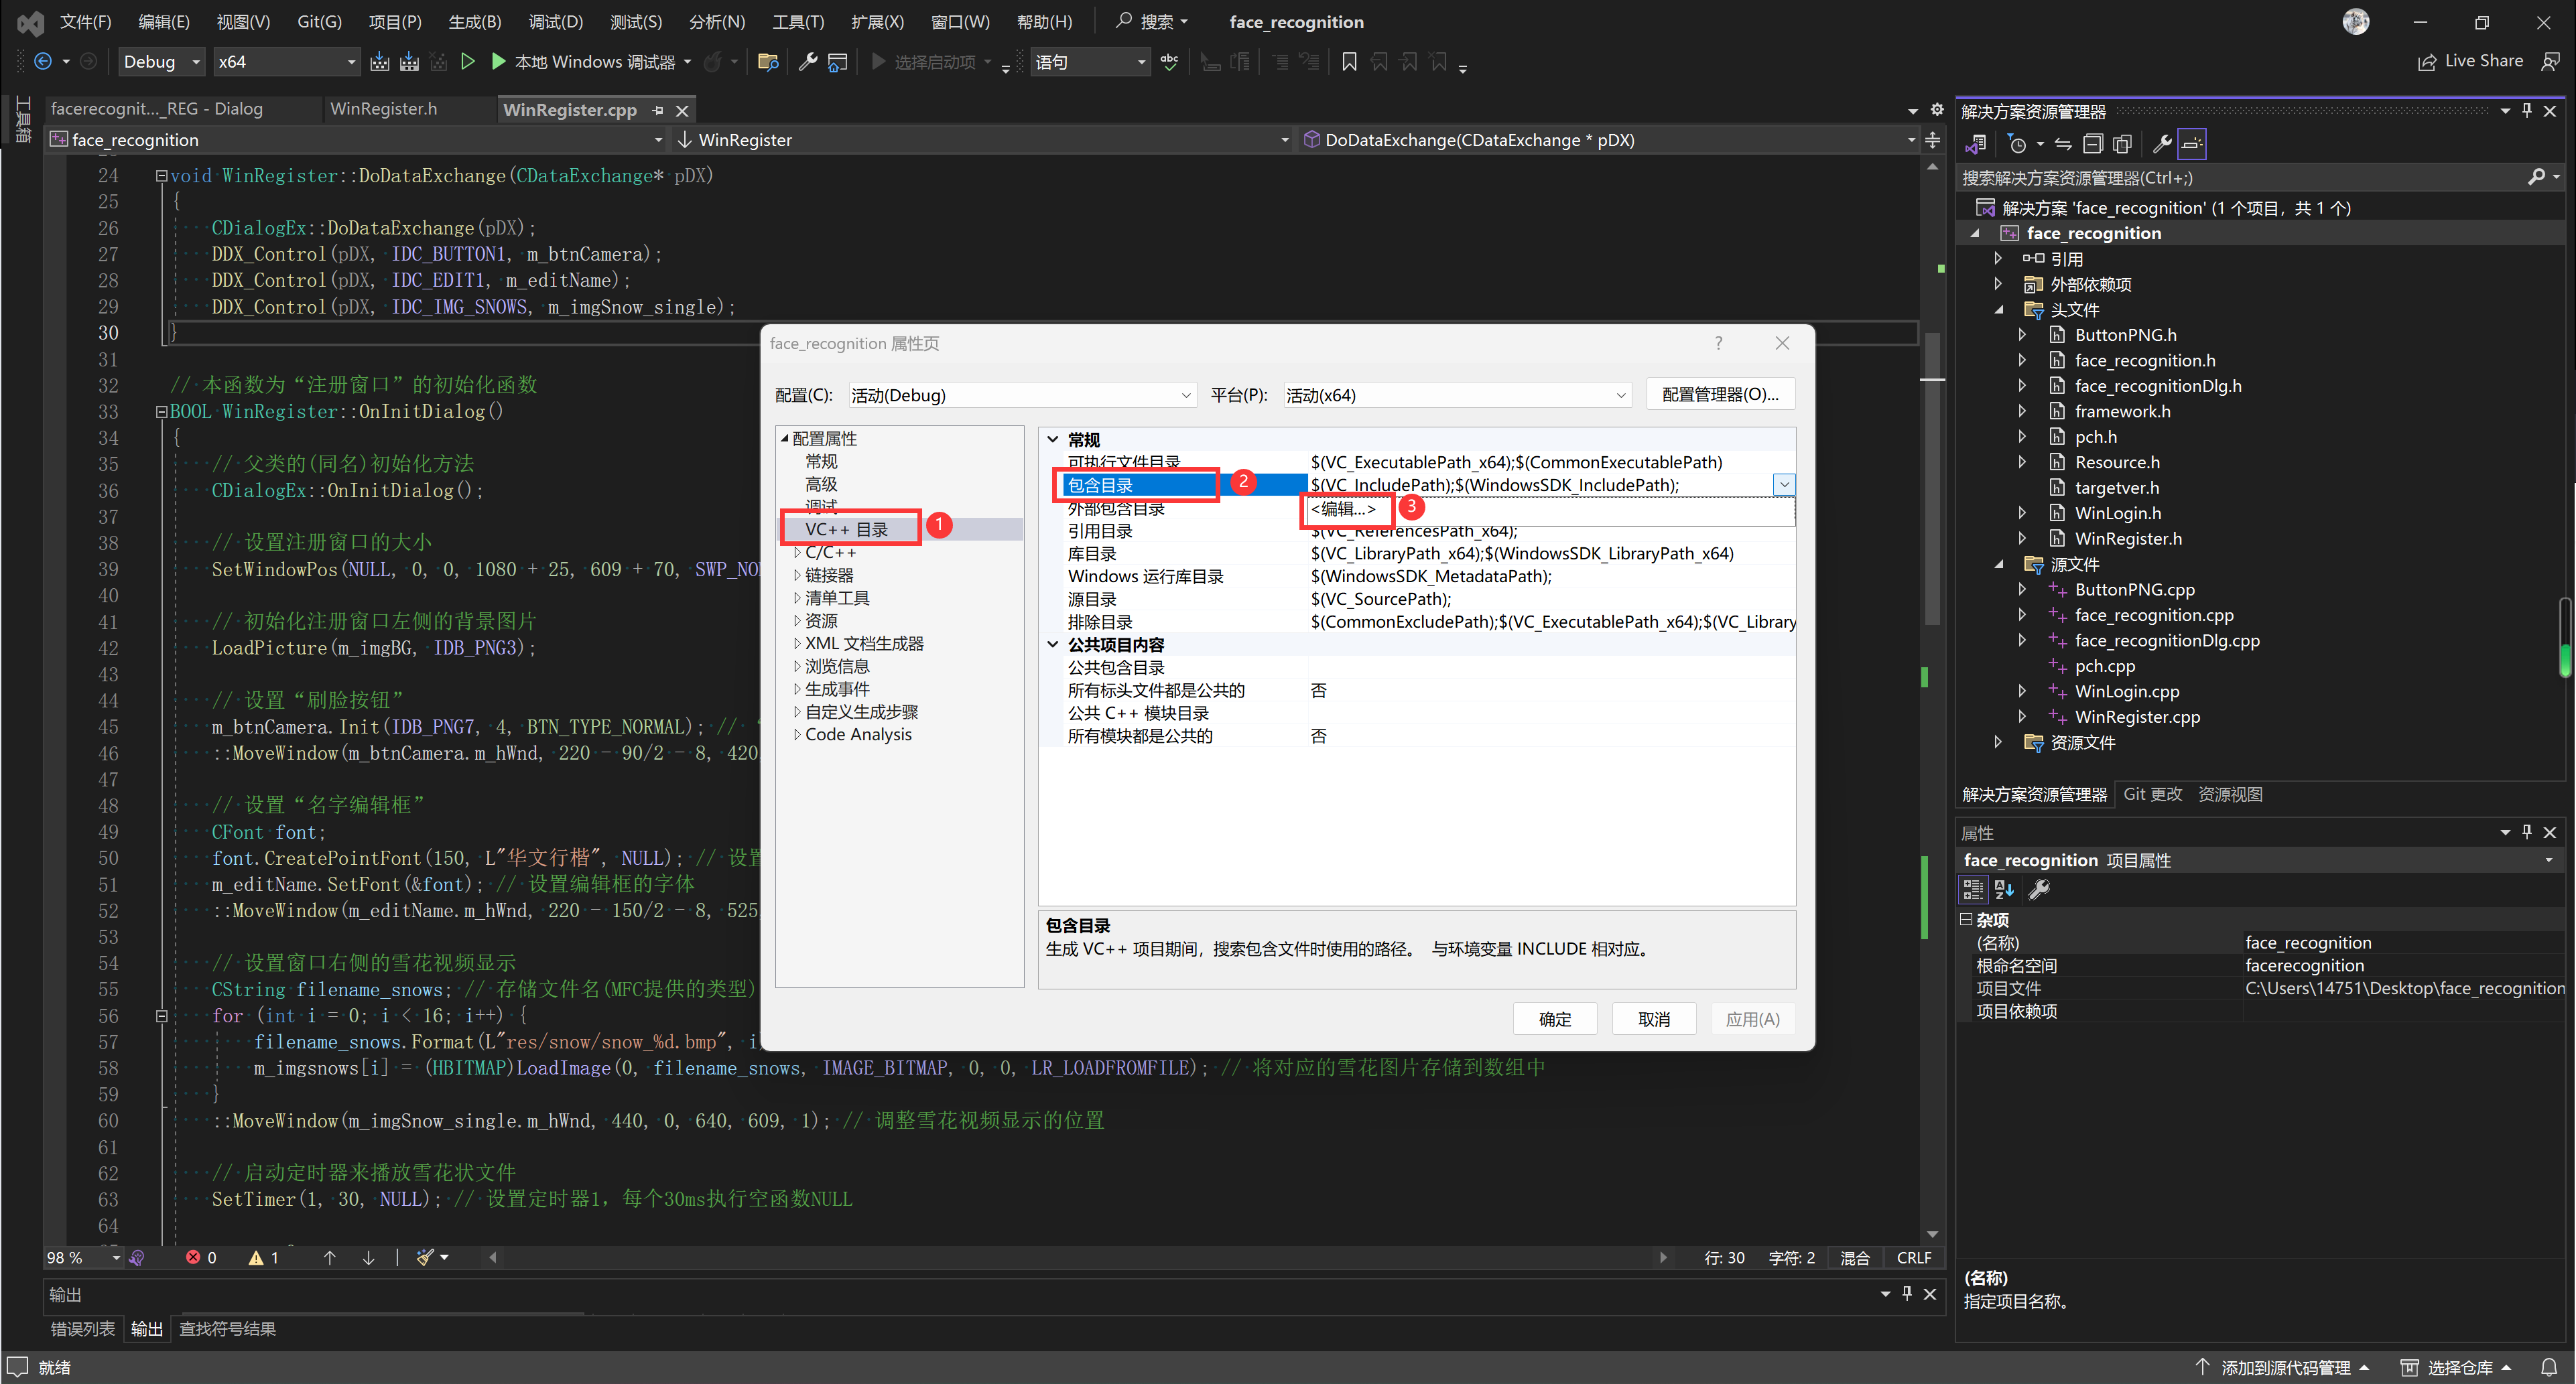This screenshot has width=2576, height=1384.
Task: Click the Sort Alphabetically icon in Properties panel
Action: [2004, 889]
